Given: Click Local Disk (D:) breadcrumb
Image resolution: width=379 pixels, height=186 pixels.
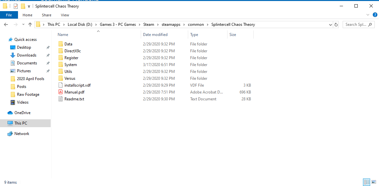Looking at the screenshot, I should pyautogui.click(x=80, y=25).
